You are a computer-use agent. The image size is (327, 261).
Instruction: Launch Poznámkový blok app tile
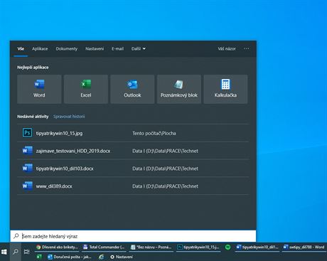[179, 90]
